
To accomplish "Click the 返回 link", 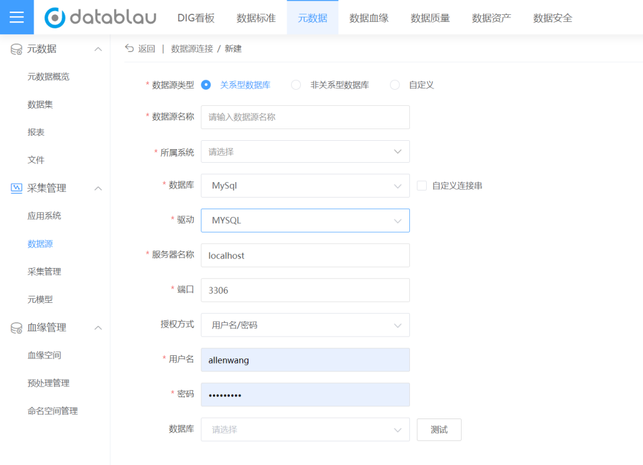I will 147,49.
